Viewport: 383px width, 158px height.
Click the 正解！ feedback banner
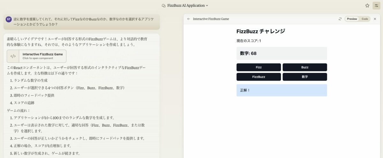point(282,90)
